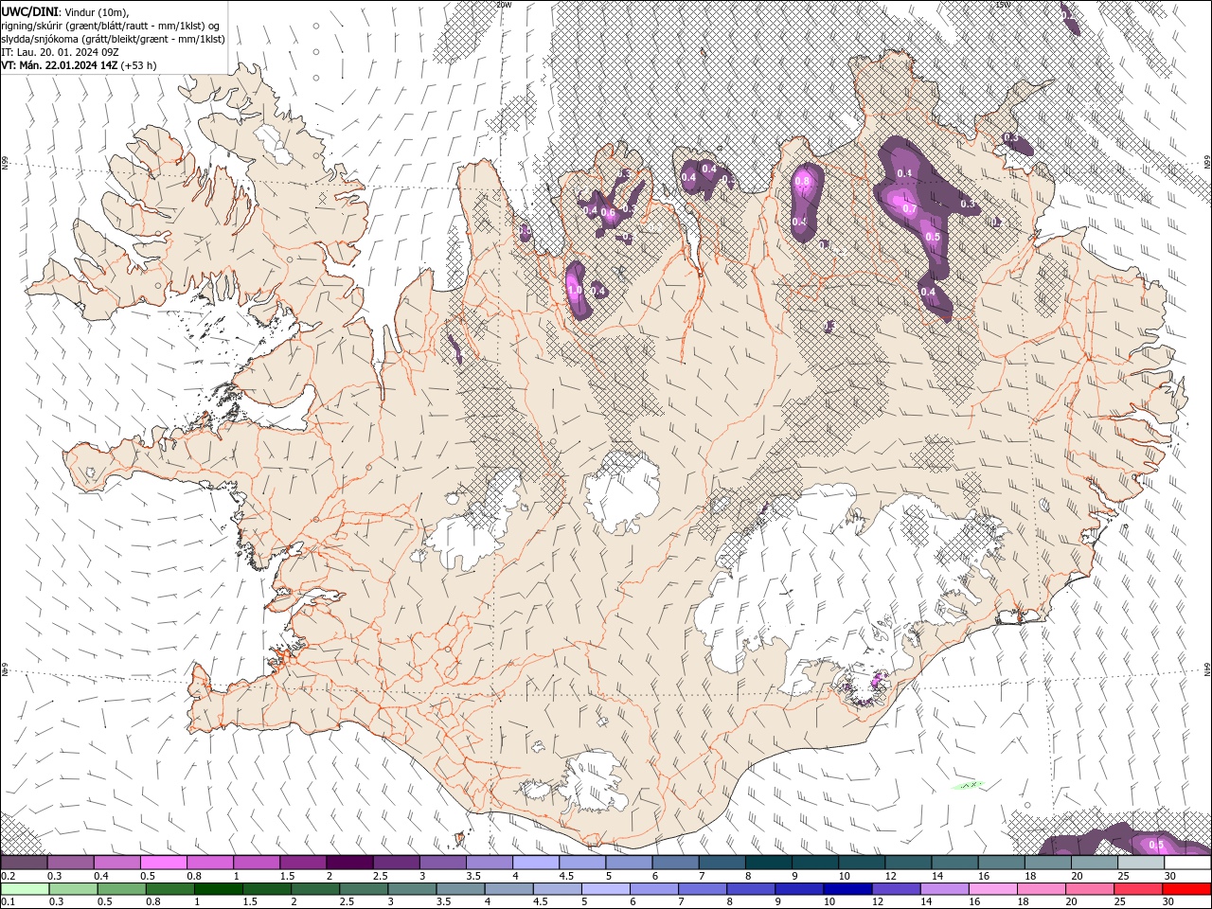Click the light lavender swatch between 4 and 4.5

point(536,863)
